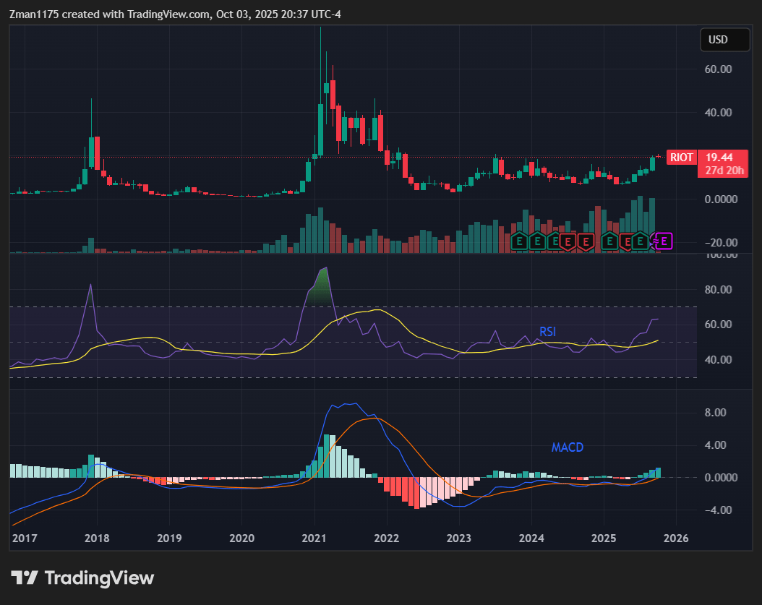Click the first green E earnings badge
Screen dimensions: 762x605
coord(520,241)
